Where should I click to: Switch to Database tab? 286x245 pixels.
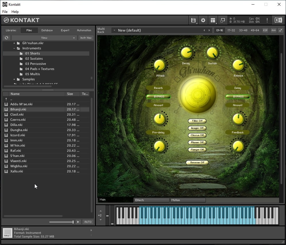[x=47, y=30]
